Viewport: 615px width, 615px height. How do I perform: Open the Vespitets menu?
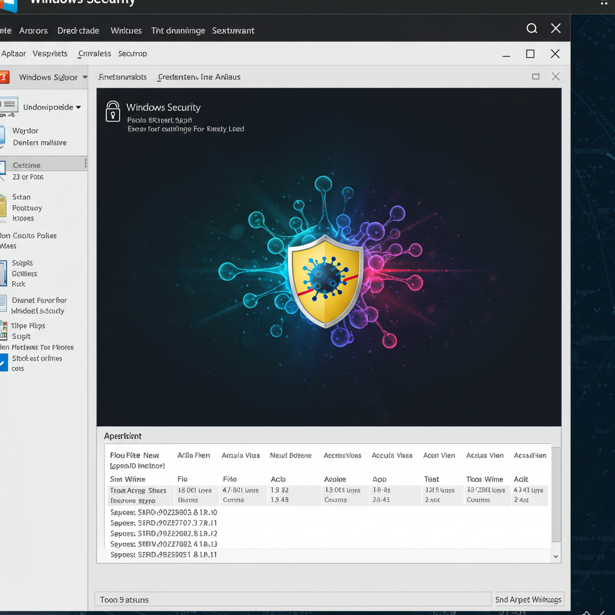(50, 53)
